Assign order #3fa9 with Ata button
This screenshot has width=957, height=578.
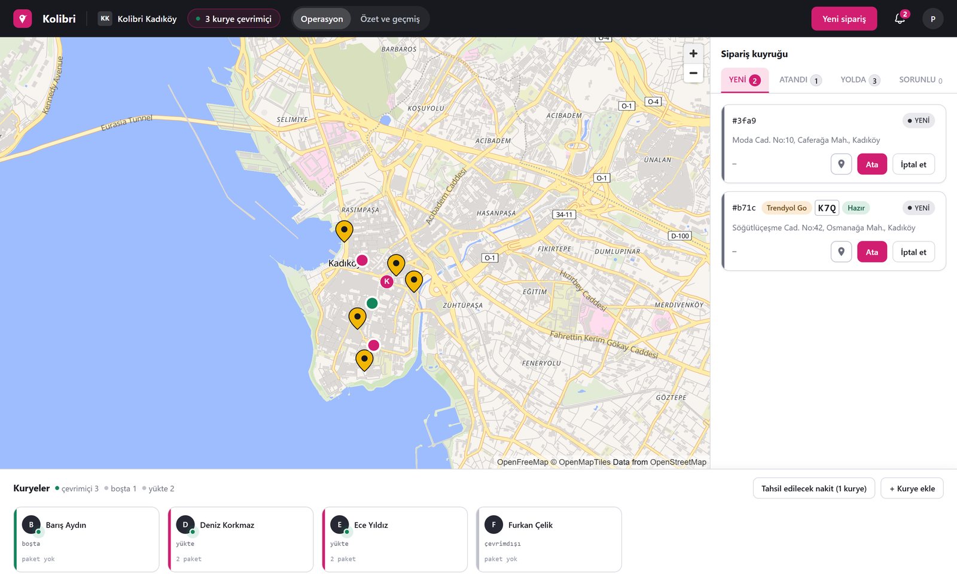click(x=872, y=164)
